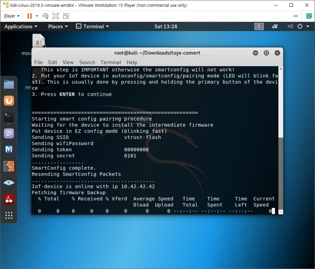315x269 pixels.
Task: Toggle Unity mode in VMware toolbar
Action: pos(66,16)
